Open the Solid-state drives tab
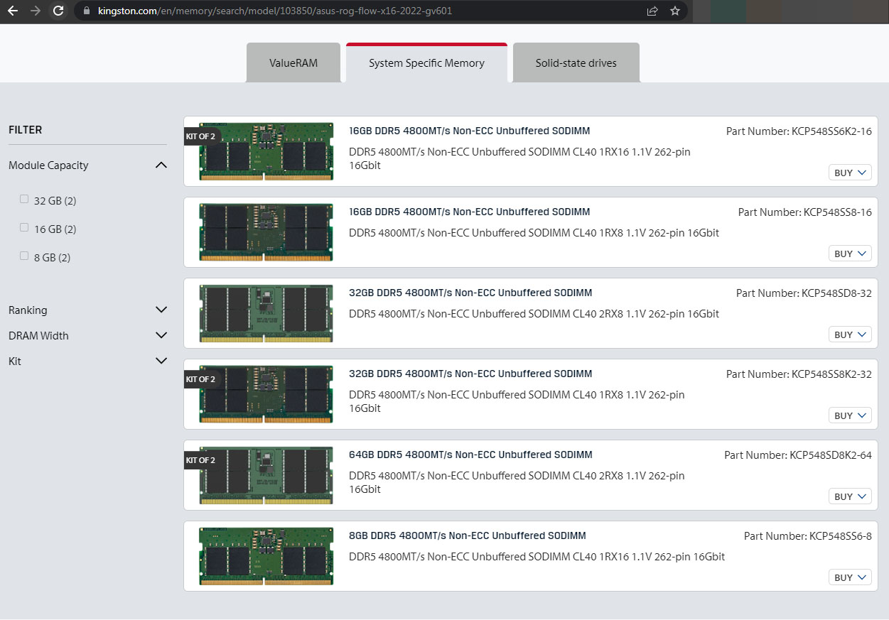Screen dimensions: 889x620 576,62
